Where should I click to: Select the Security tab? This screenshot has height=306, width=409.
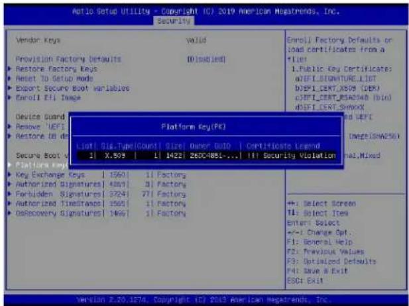(174, 21)
